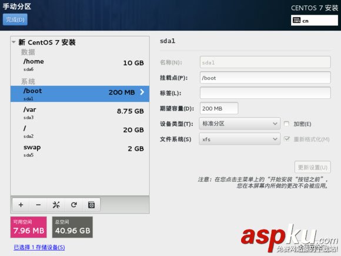This screenshot has width=341, height=256.
Task: Click the 期望容量 200 MB field
Action: 219,108
